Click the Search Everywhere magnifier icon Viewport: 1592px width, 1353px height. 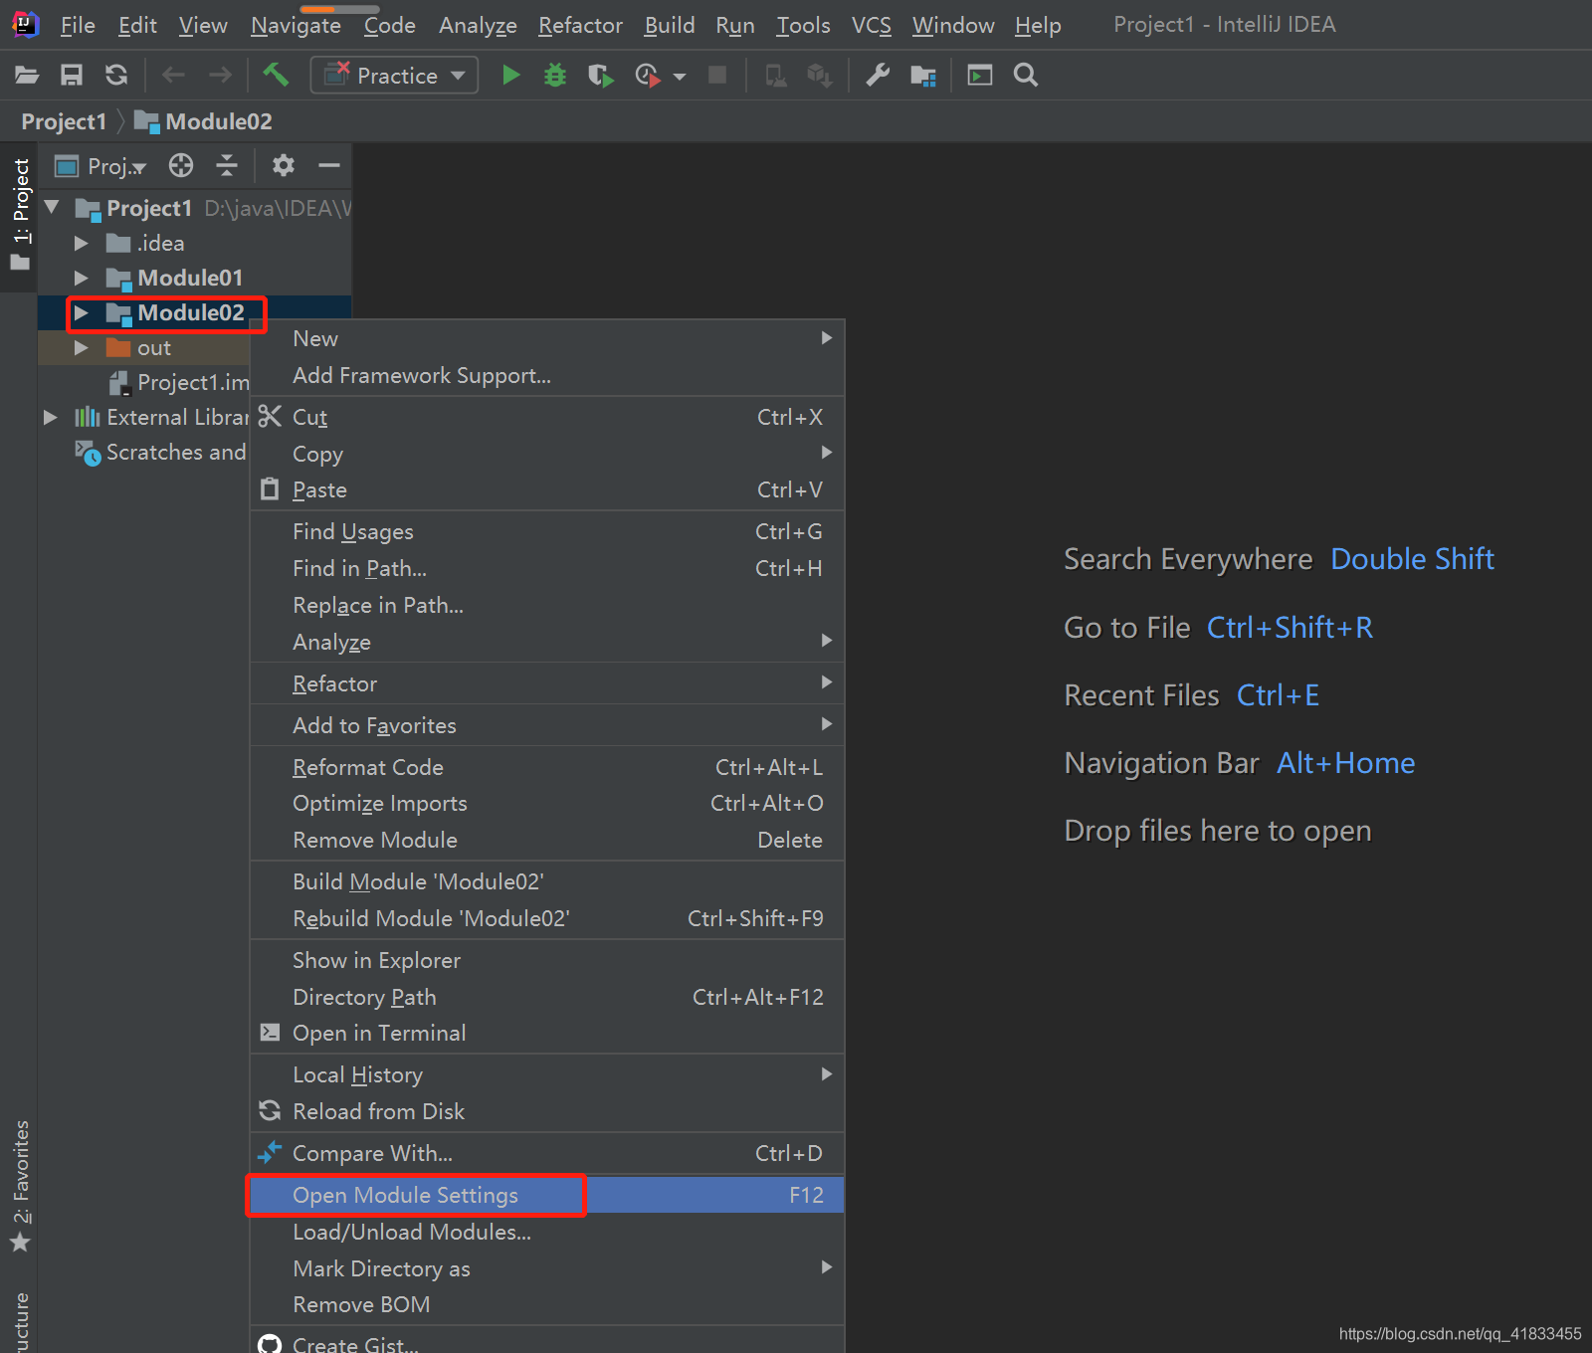(x=1026, y=75)
